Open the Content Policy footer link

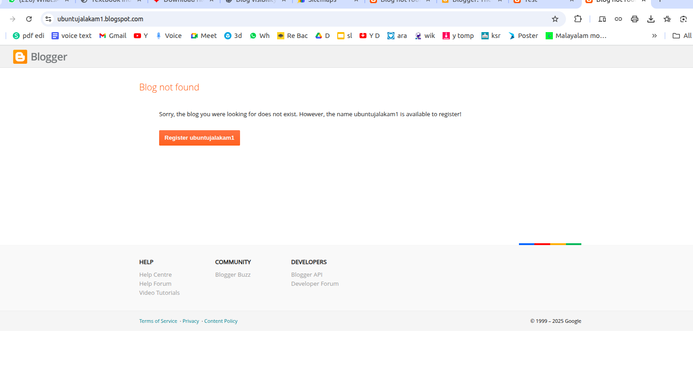(x=221, y=321)
